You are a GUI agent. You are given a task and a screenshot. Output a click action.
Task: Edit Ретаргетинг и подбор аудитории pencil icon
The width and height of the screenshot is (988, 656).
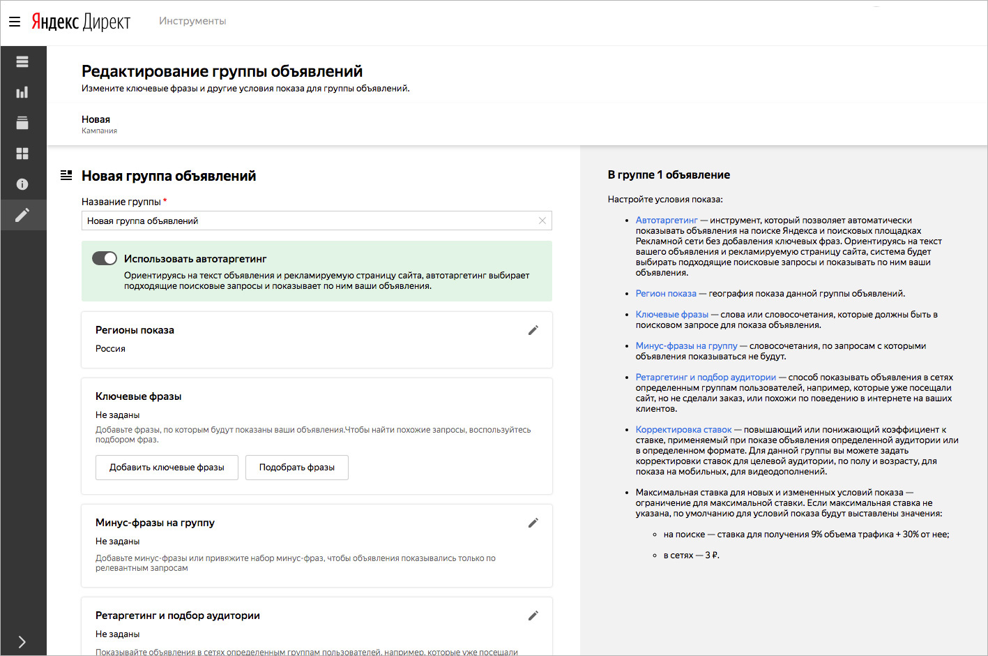(533, 616)
